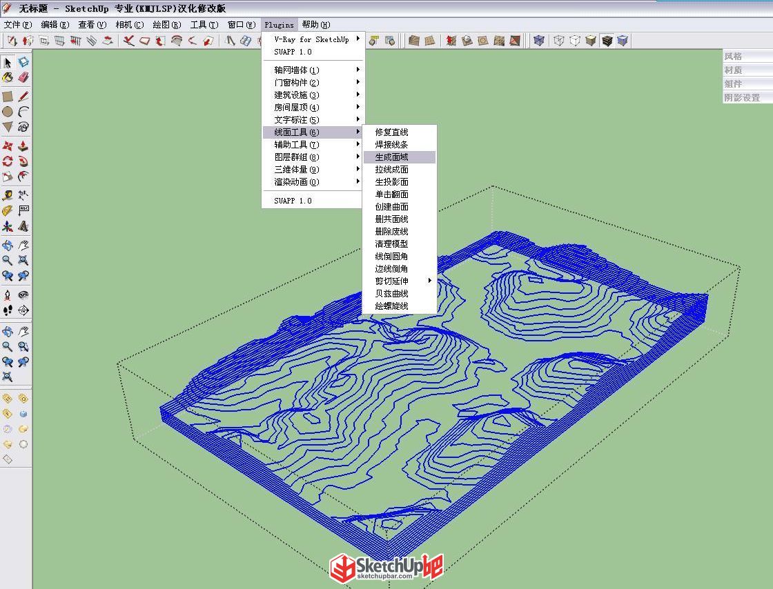Expand the 轴网墙体(1) submenu
The width and height of the screenshot is (773, 589).
(313, 70)
